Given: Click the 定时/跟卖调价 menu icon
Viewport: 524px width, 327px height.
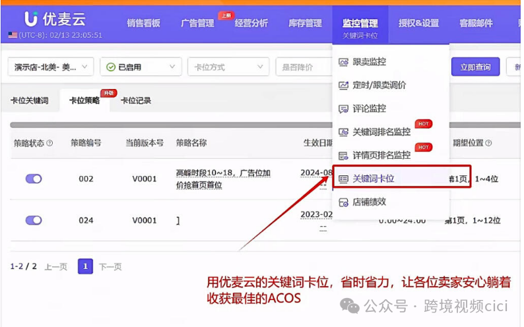Looking at the screenshot, I should pos(343,86).
